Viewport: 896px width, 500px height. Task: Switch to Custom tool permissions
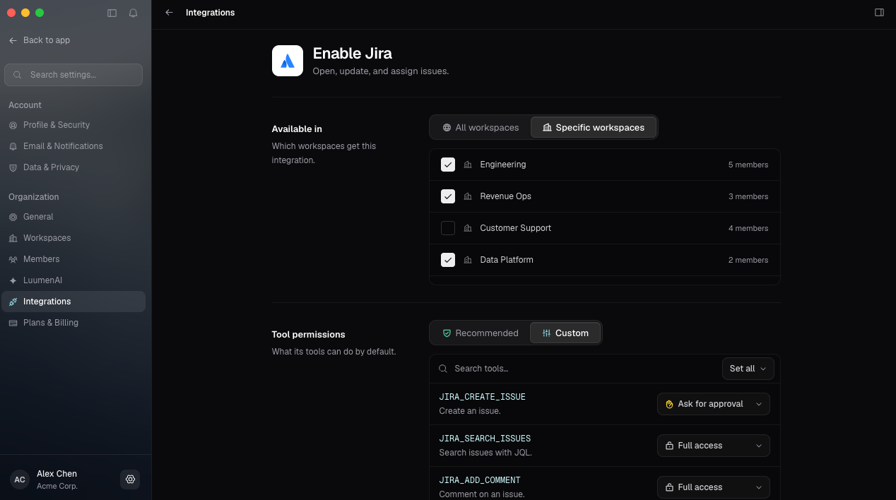click(x=565, y=333)
